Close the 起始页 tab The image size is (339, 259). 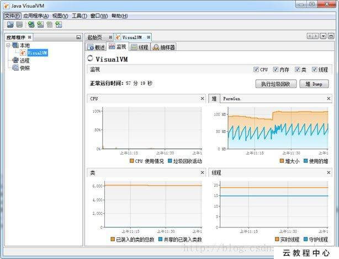(x=110, y=37)
